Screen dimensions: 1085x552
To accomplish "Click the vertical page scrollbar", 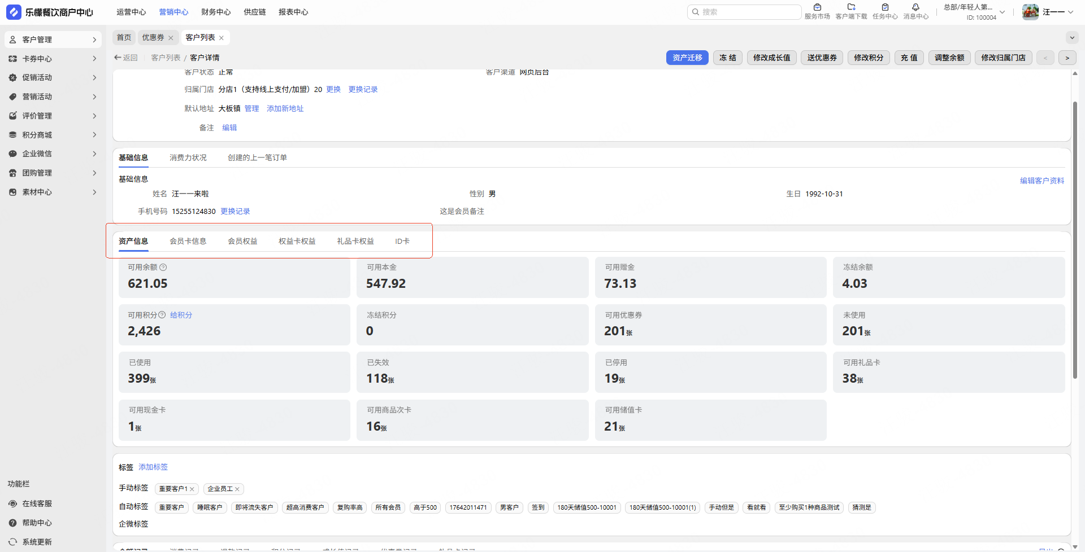I will 1075,240.
